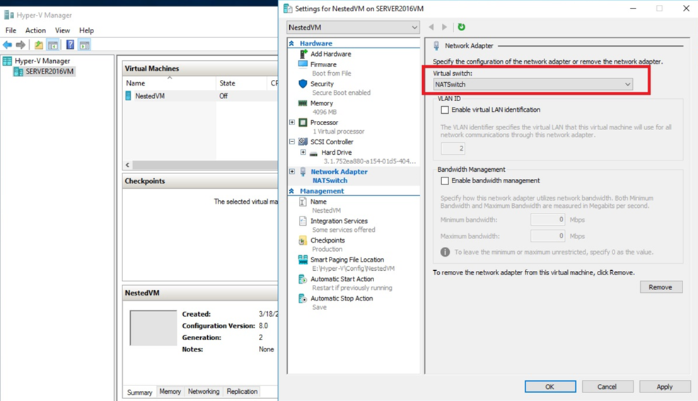Screen dimensions: 698x401
Task: Open the View menu
Action: (x=62, y=30)
